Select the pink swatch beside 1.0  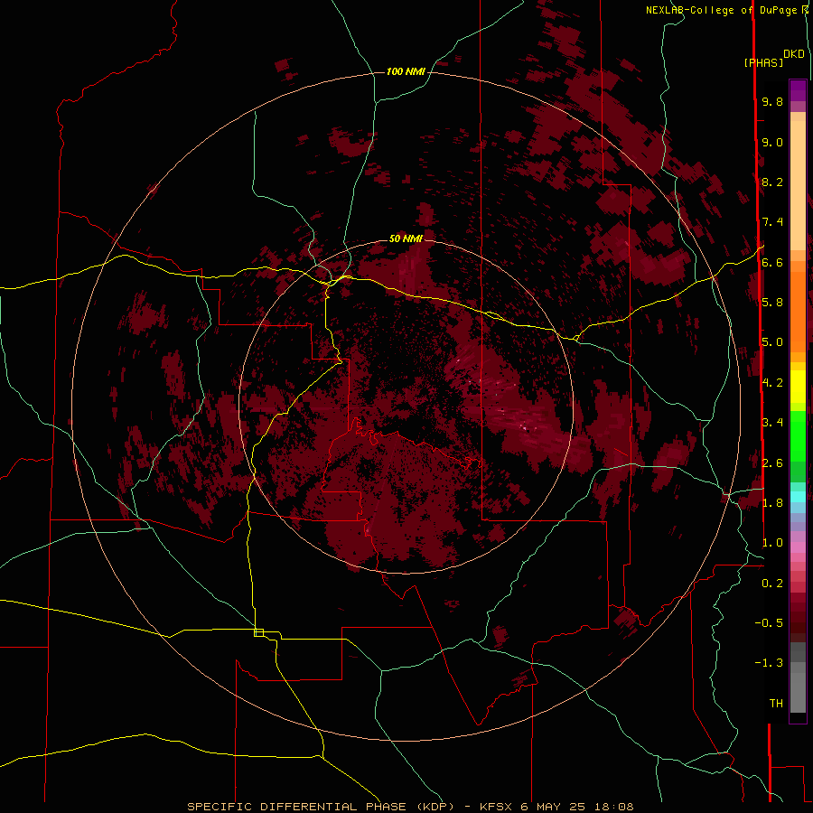[798, 547]
